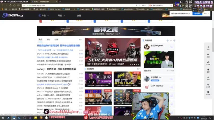Open the SEPL大奖赛8月赛数据回顾 slide
The image size is (214, 120).
click(113, 52)
